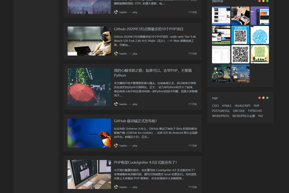Open author hankin on GitHub 移动端 post
Image resolution: width=289 pixels, height=193 pixels.
(123, 145)
